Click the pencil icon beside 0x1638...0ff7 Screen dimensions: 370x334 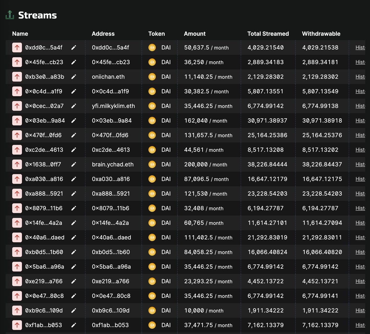coord(73,164)
